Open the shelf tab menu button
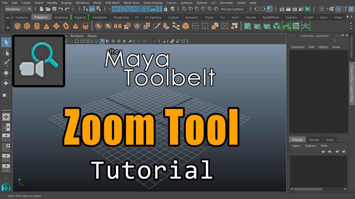 8,18
